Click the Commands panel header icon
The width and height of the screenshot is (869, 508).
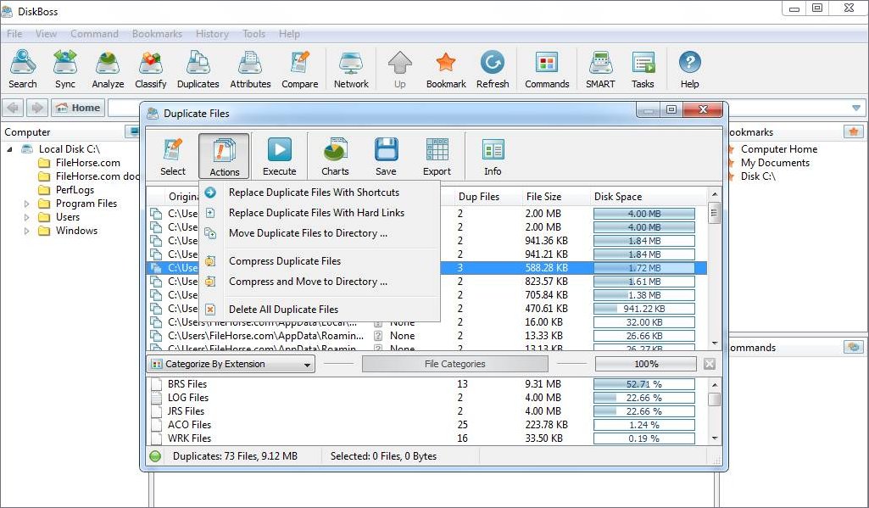pos(853,347)
